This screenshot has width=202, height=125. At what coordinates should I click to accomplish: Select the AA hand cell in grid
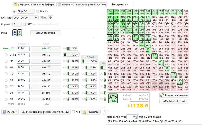click(x=110, y=12)
